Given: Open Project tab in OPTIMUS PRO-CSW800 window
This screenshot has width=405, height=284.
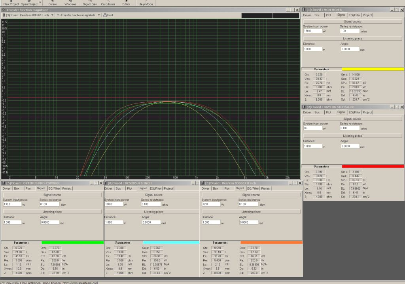Looking at the screenshot, I should pos(66,188).
